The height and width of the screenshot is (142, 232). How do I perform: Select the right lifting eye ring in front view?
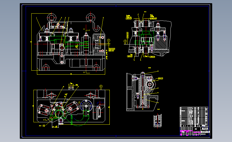click(x=90, y=18)
